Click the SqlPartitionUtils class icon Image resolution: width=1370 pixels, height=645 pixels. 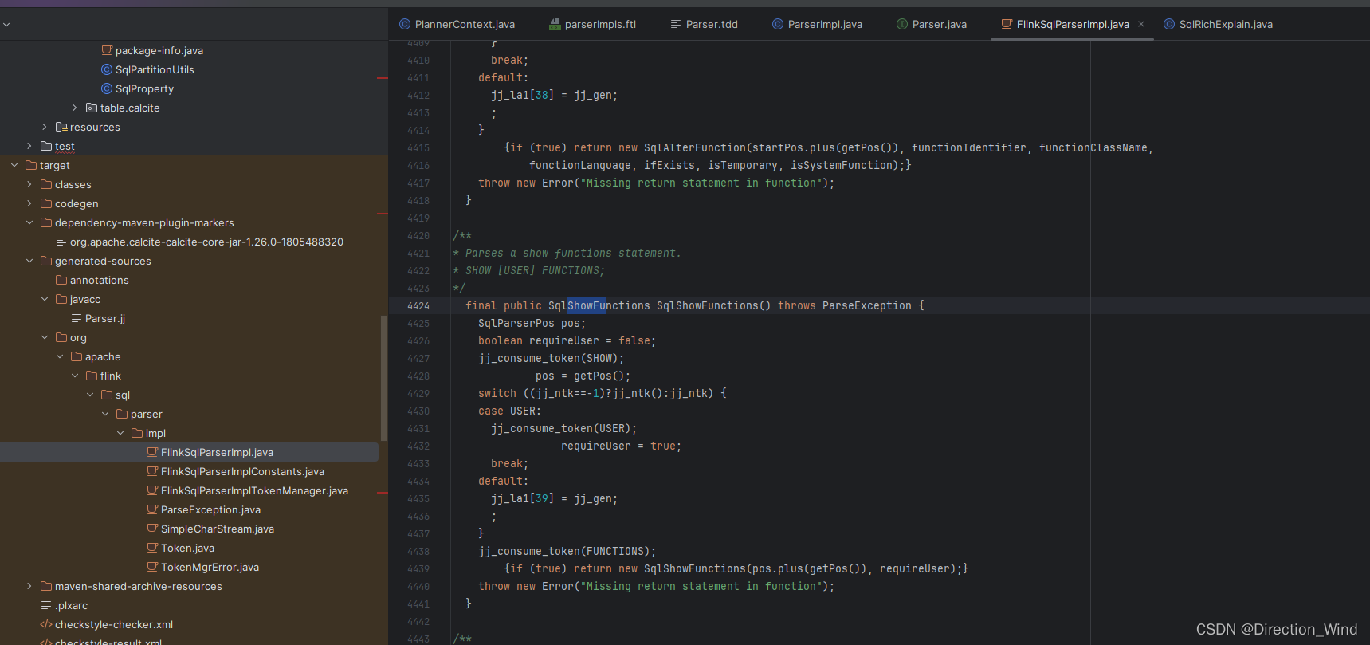[x=107, y=69]
